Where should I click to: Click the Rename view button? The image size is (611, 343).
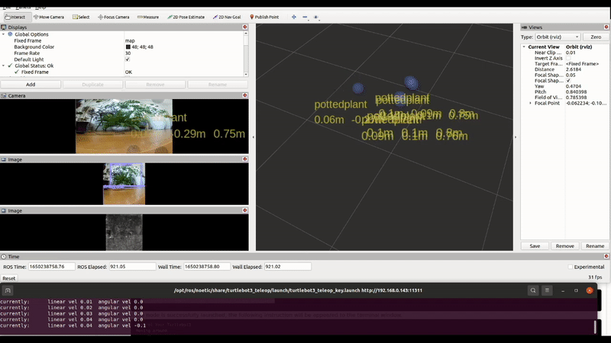595,246
